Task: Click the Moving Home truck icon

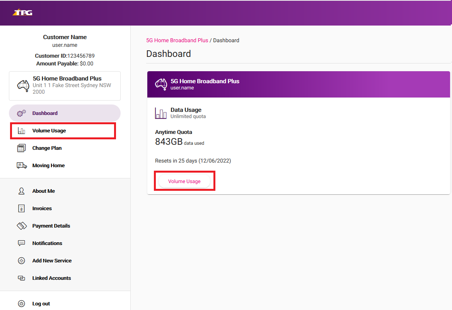Action: pyautogui.click(x=21, y=165)
